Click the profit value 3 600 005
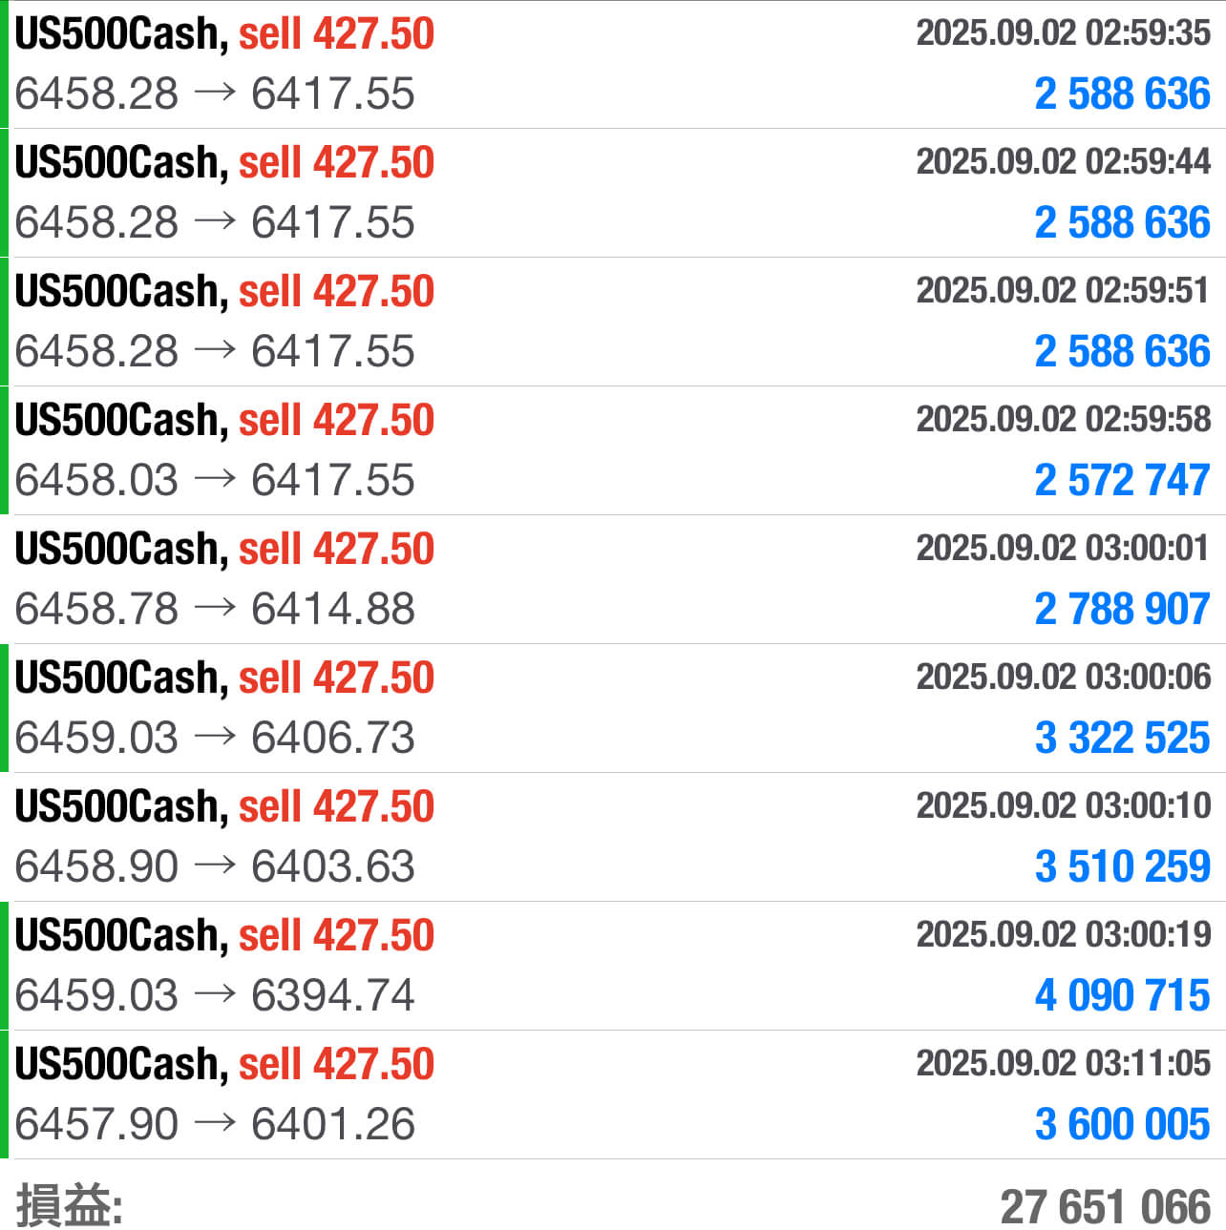1226x1230 pixels. tap(1122, 1124)
